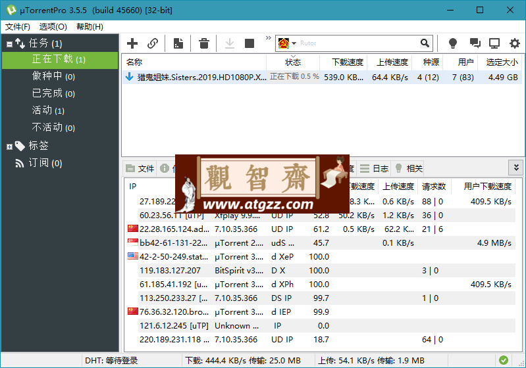Select peer bb42-61-131-22... row
The height and width of the screenshot is (368, 526).
coord(321,243)
